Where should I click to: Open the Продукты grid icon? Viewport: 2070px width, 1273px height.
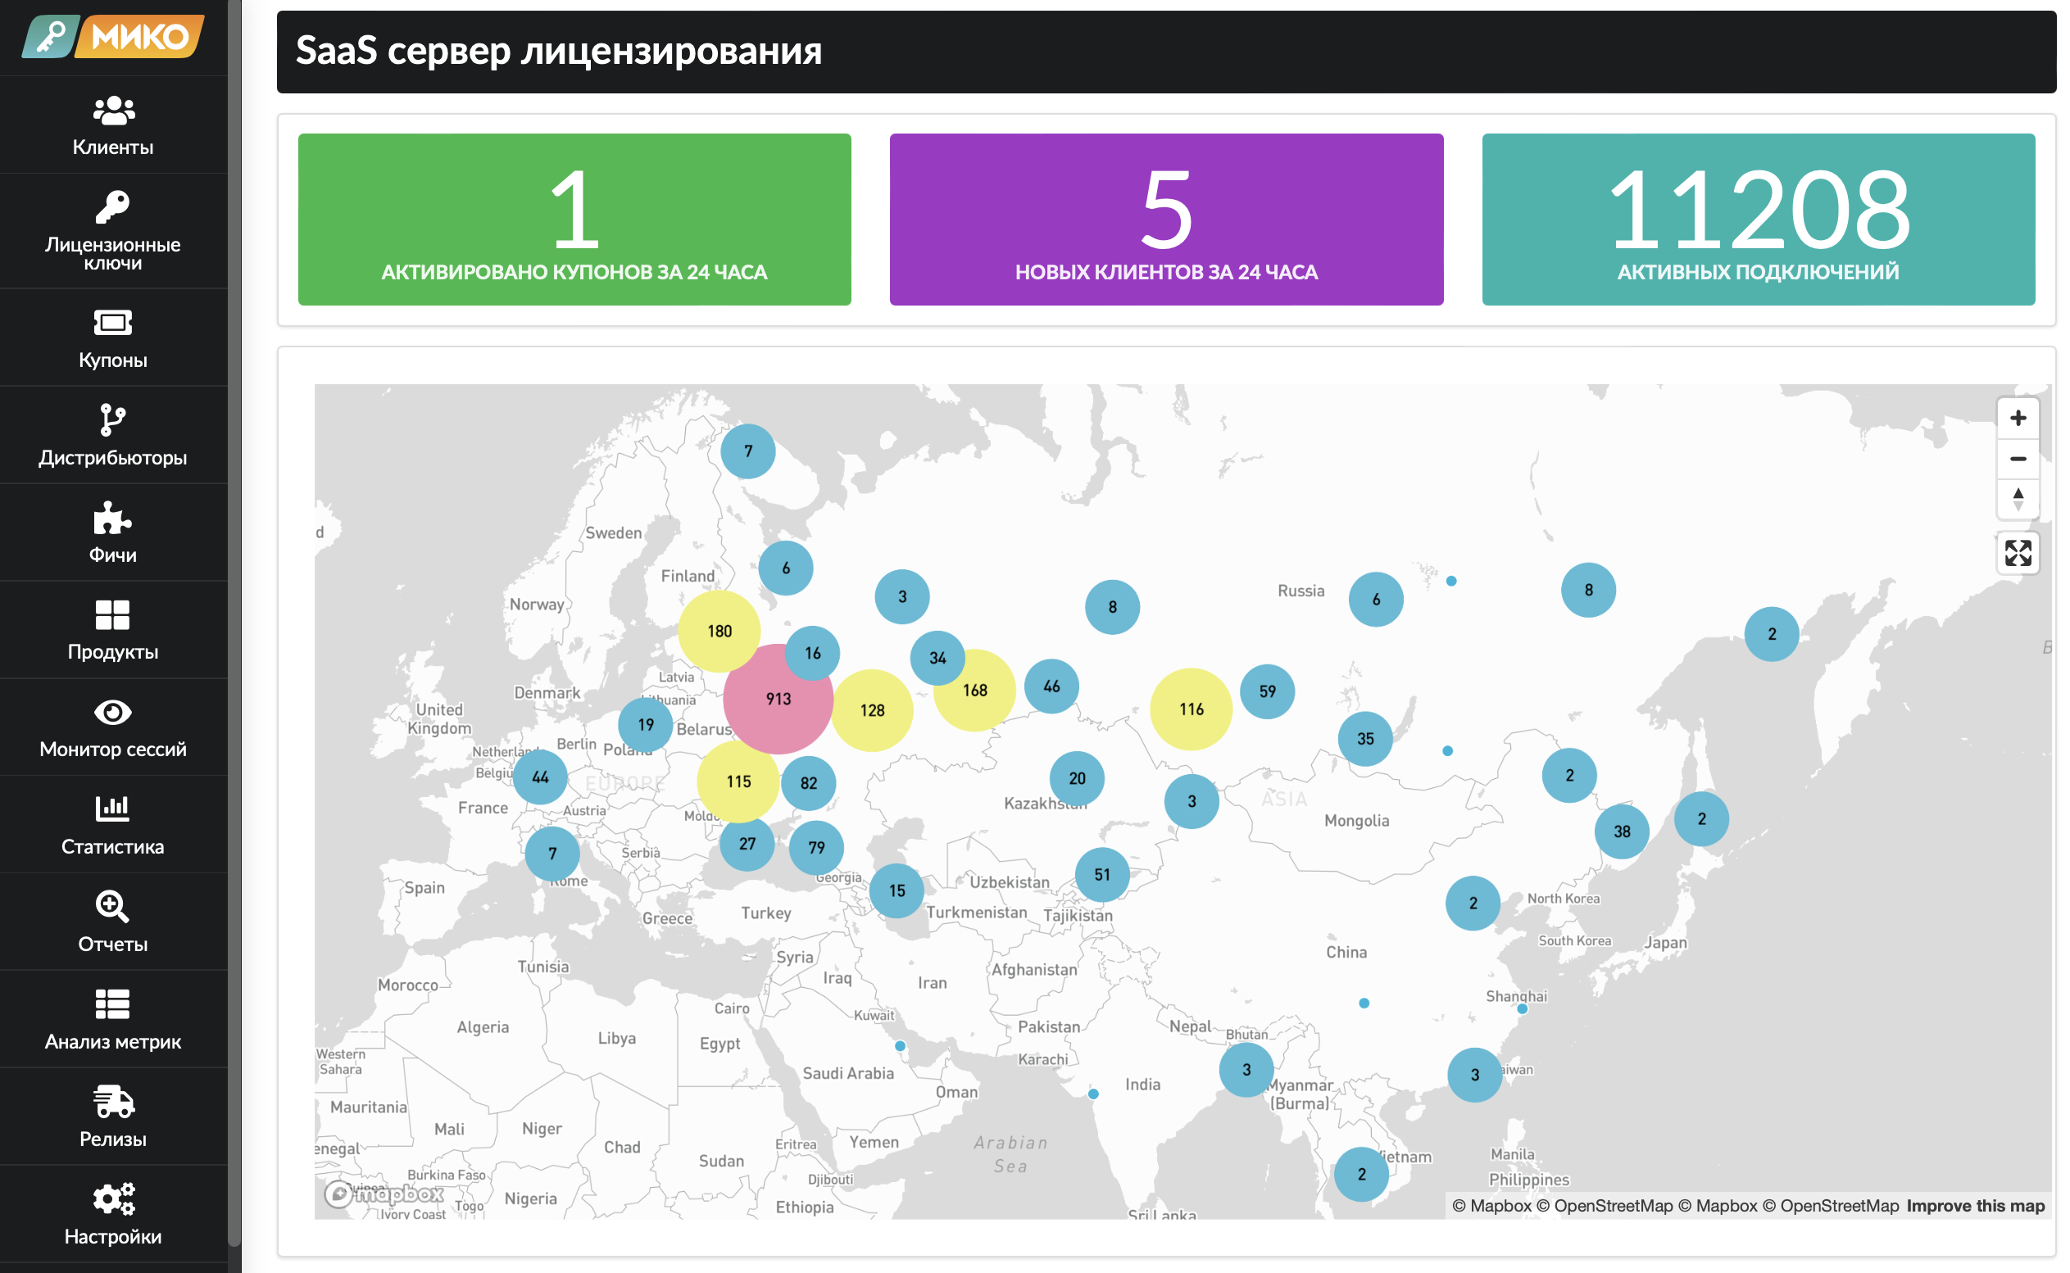tap(113, 614)
